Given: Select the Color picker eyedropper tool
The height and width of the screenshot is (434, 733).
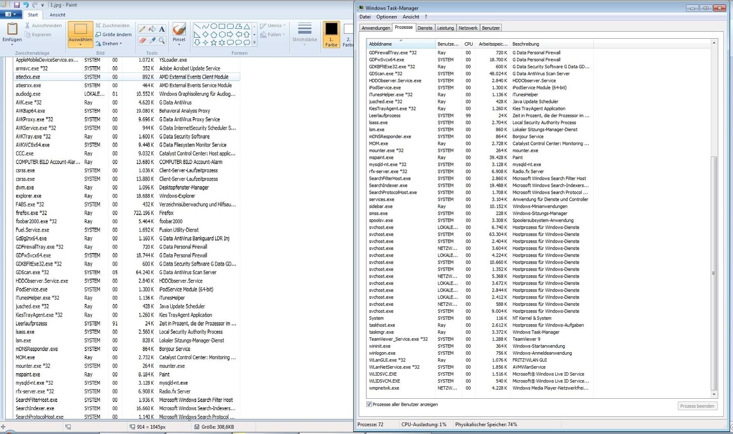Looking at the screenshot, I should pyautogui.click(x=152, y=40).
